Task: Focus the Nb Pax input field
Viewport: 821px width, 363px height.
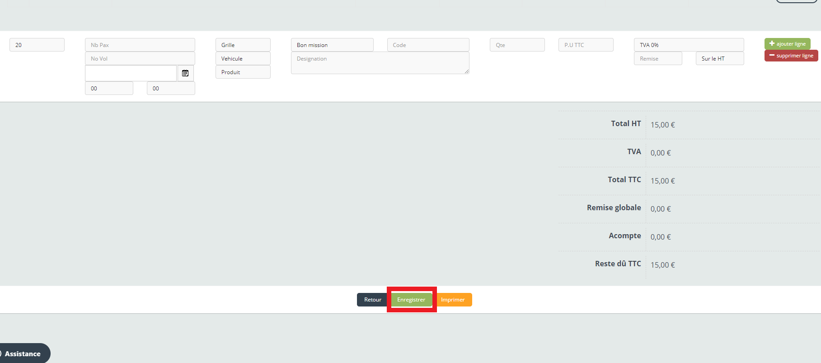Action: pyautogui.click(x=140, y=45)
